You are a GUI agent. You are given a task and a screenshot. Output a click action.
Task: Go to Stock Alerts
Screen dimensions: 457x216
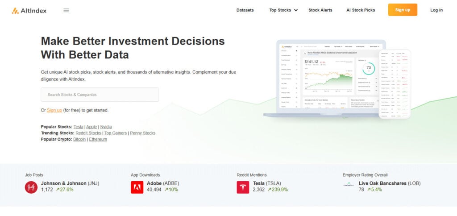pos(320,10)
